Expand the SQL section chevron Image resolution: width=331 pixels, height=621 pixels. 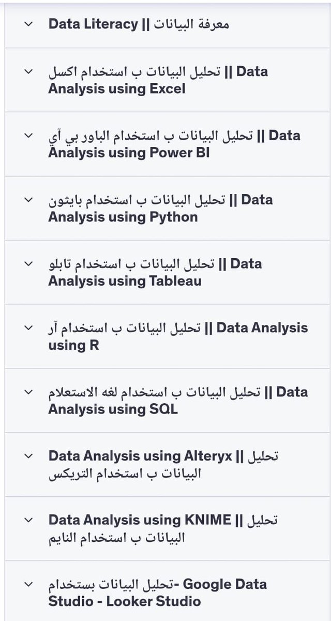click(28, 392)
